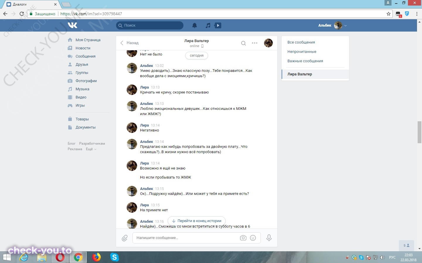Open the video play icon in header
Viewport: 422px width, 263px height.
218,25
